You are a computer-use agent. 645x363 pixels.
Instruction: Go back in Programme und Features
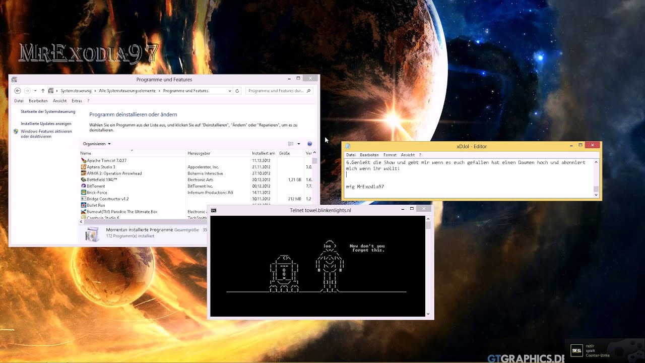(18, 91)
